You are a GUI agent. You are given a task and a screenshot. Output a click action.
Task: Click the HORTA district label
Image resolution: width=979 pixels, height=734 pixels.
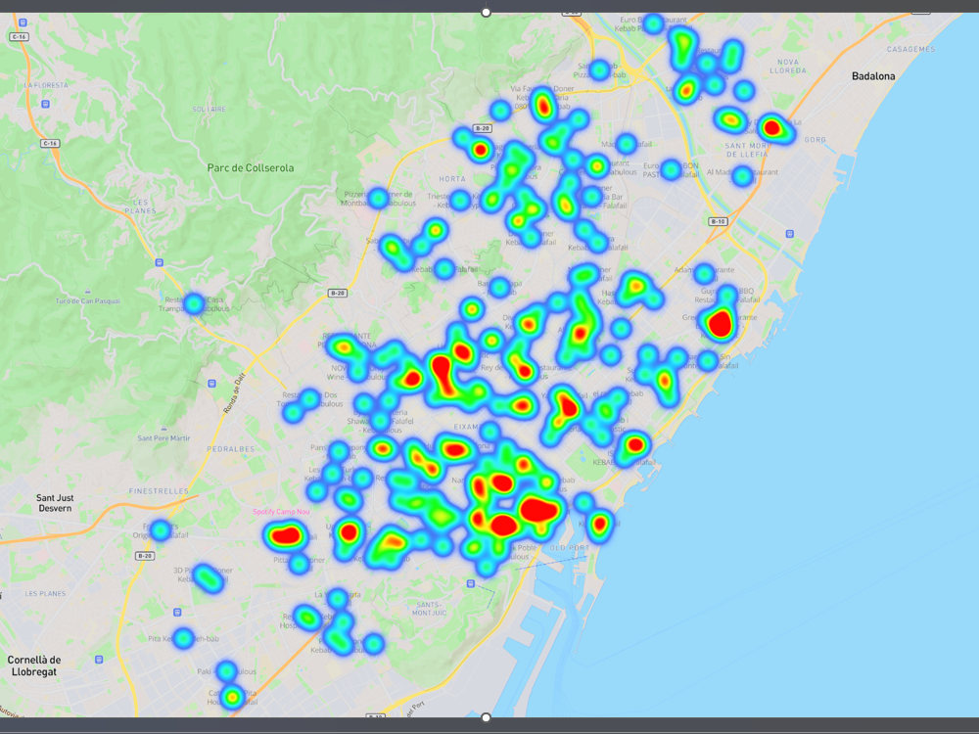point(452,178)
